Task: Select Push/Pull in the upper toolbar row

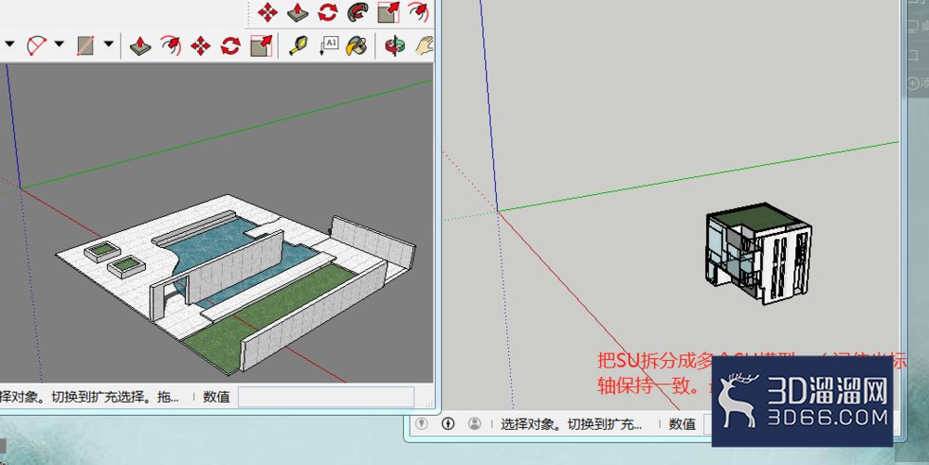Action: 297,12
